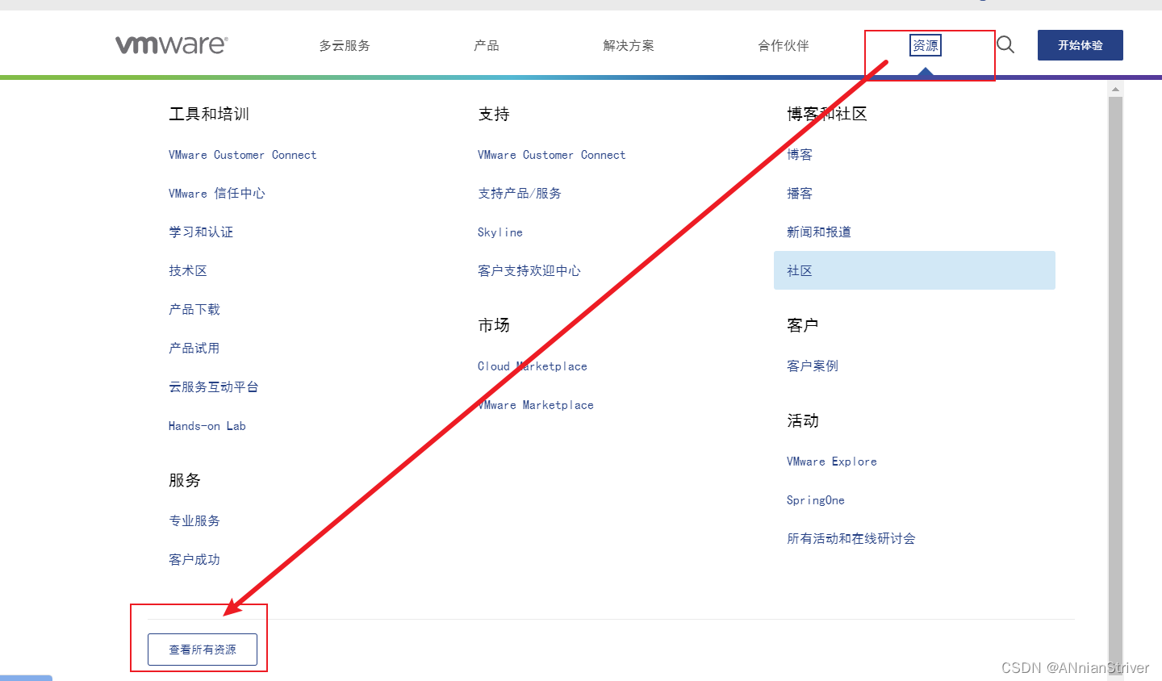Screen dimensions: 1162x681
Task: Open the 产品 menu
Action: [487, 45]
